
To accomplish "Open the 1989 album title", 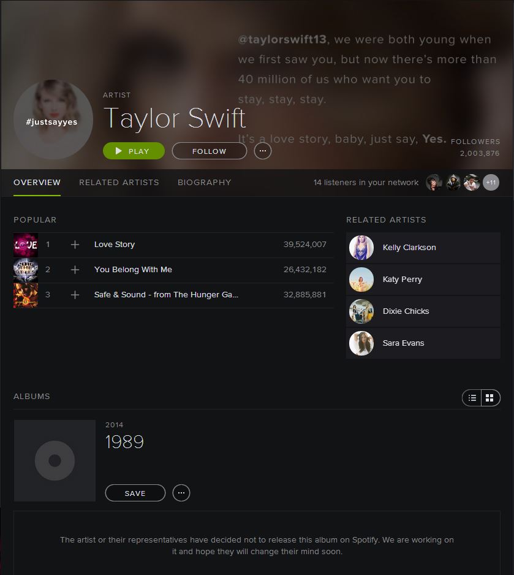I will pyautogui.click(x=124, y=442).
